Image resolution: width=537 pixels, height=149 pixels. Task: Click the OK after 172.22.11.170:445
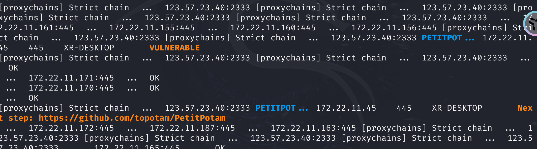pos(154,88)
